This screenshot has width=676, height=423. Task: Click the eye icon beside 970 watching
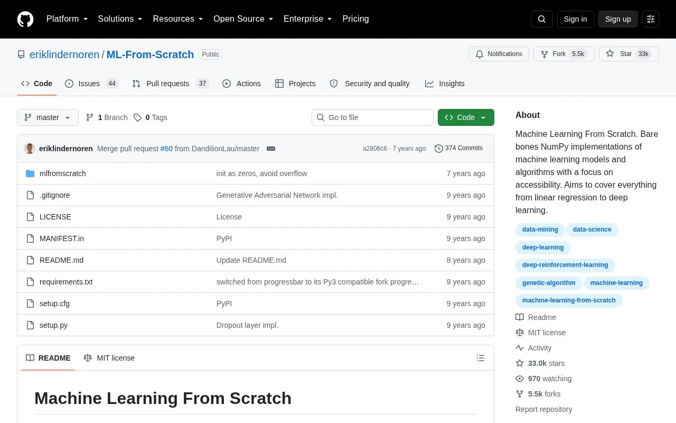coord(520,379)
